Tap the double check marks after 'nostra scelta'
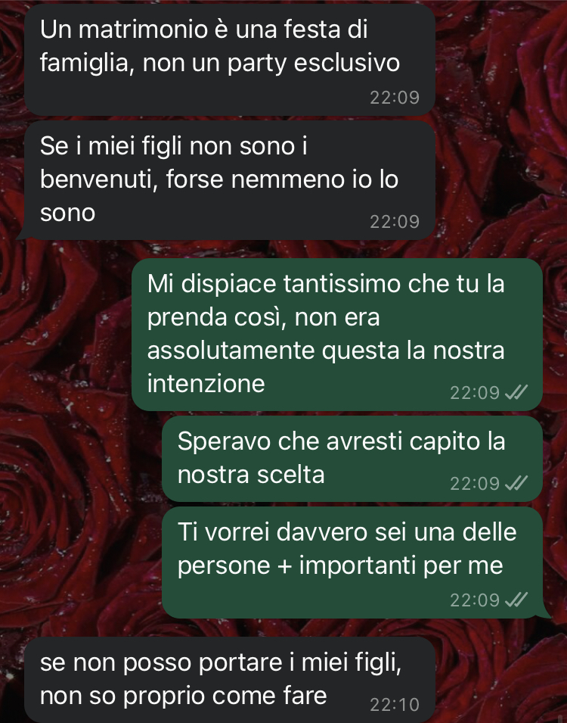567x723 pixels. pyautogui.click(x=516, y=483)
